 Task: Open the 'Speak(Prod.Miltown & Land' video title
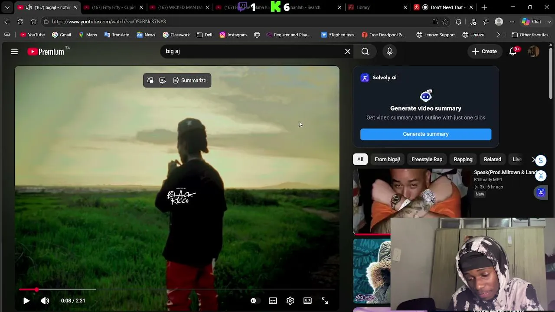tap(506, 172)
